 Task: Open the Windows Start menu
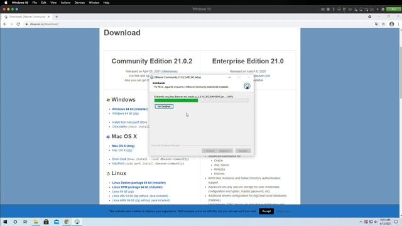[x=5, y=222]
